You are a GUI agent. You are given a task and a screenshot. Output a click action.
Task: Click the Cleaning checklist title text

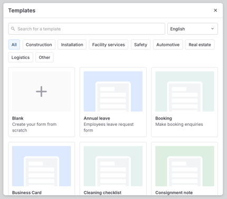click(102, 193)
